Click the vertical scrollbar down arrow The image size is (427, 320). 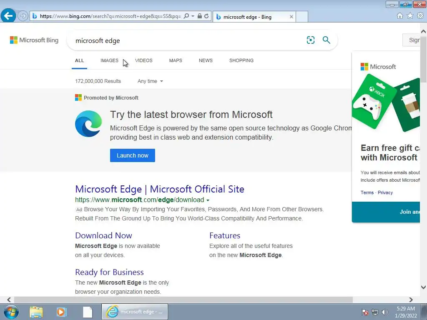click(x=424, y=287)
